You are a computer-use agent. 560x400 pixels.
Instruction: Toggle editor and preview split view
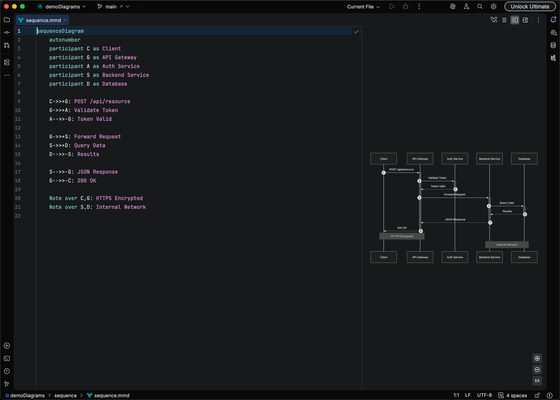click(515, 20)
